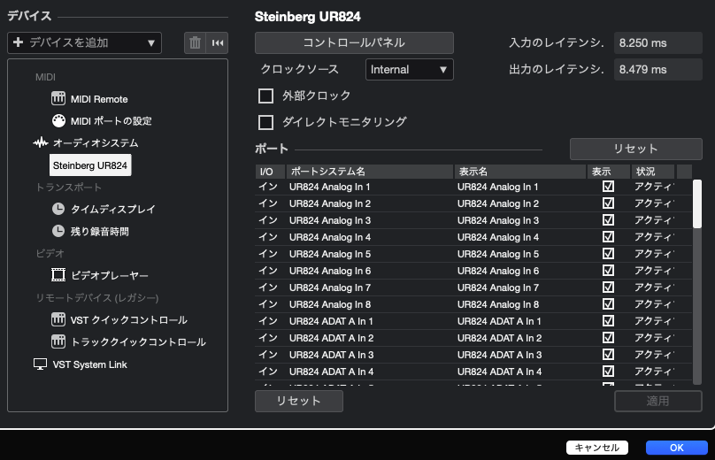Uncheck 表示 for UR824 ADAT A In 1
Viewport: 715px width, 460px height.
(608, 321)
